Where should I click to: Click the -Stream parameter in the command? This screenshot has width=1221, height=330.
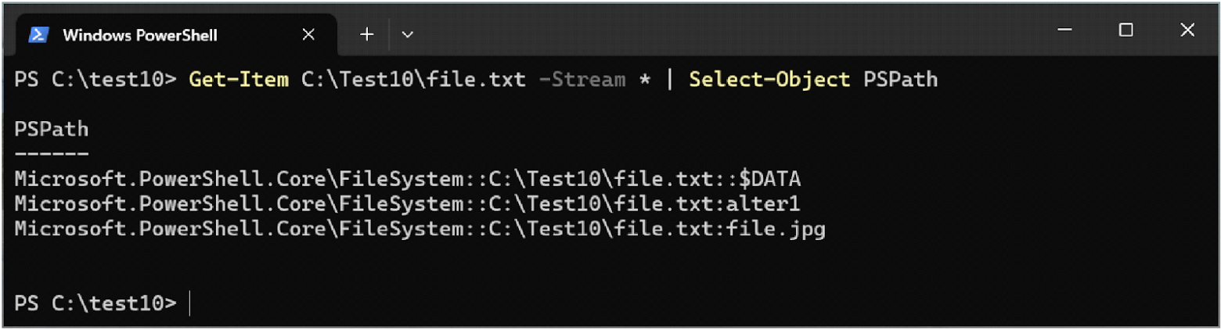582,80
